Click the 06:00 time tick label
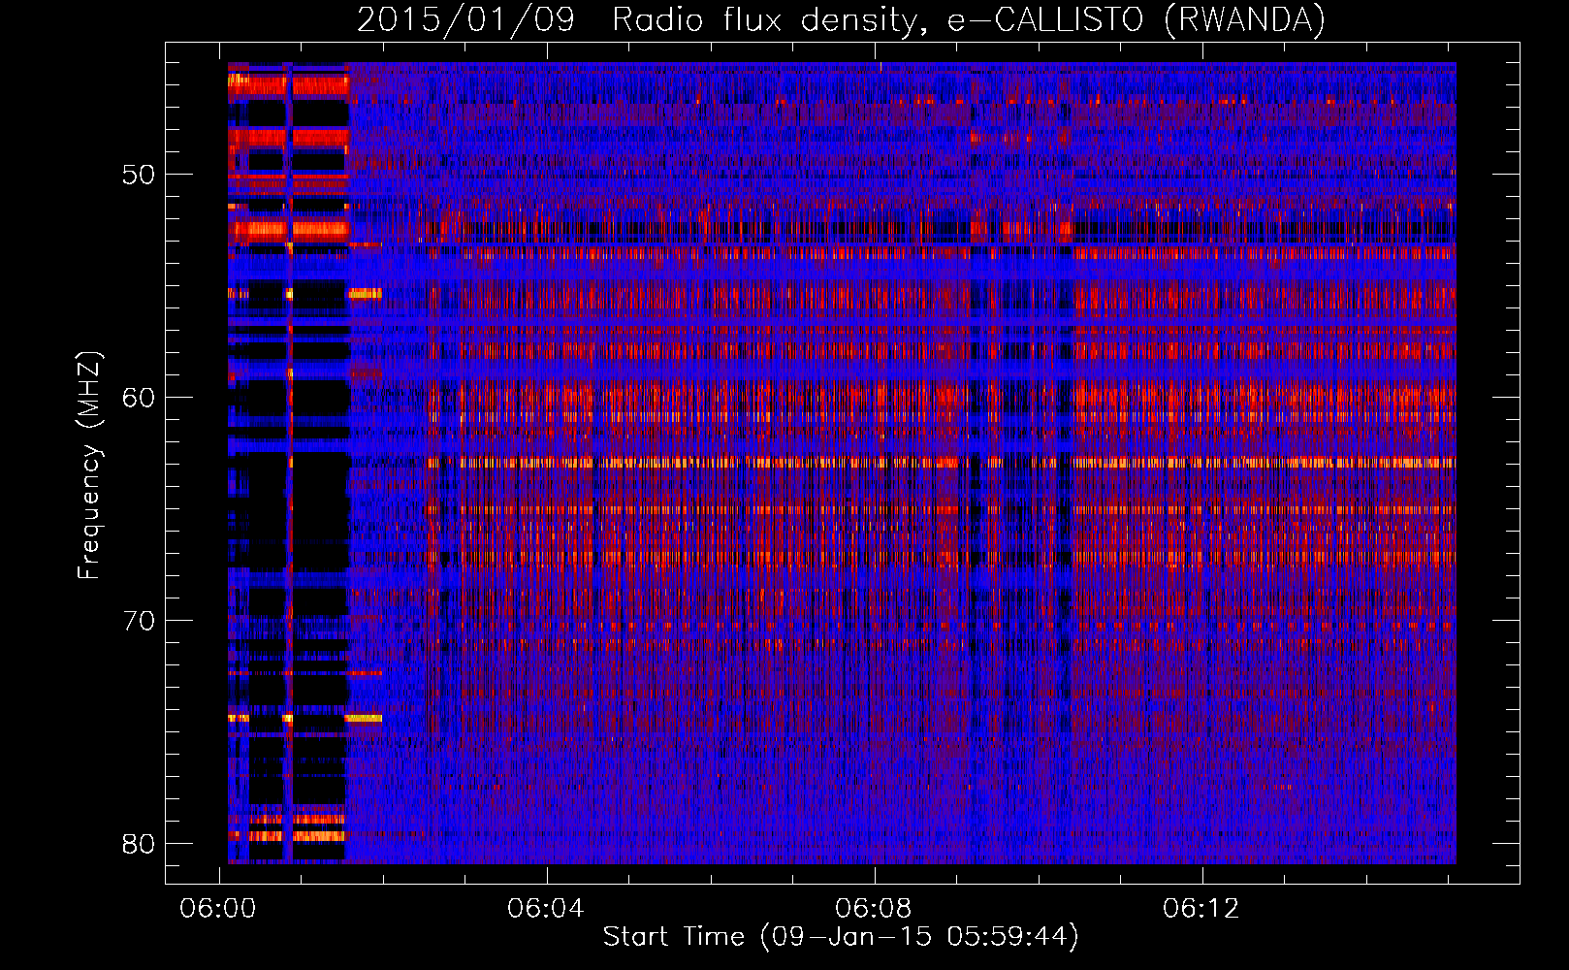The width and height of the screenshot is (1569, 970). click(x=218, y=908)
